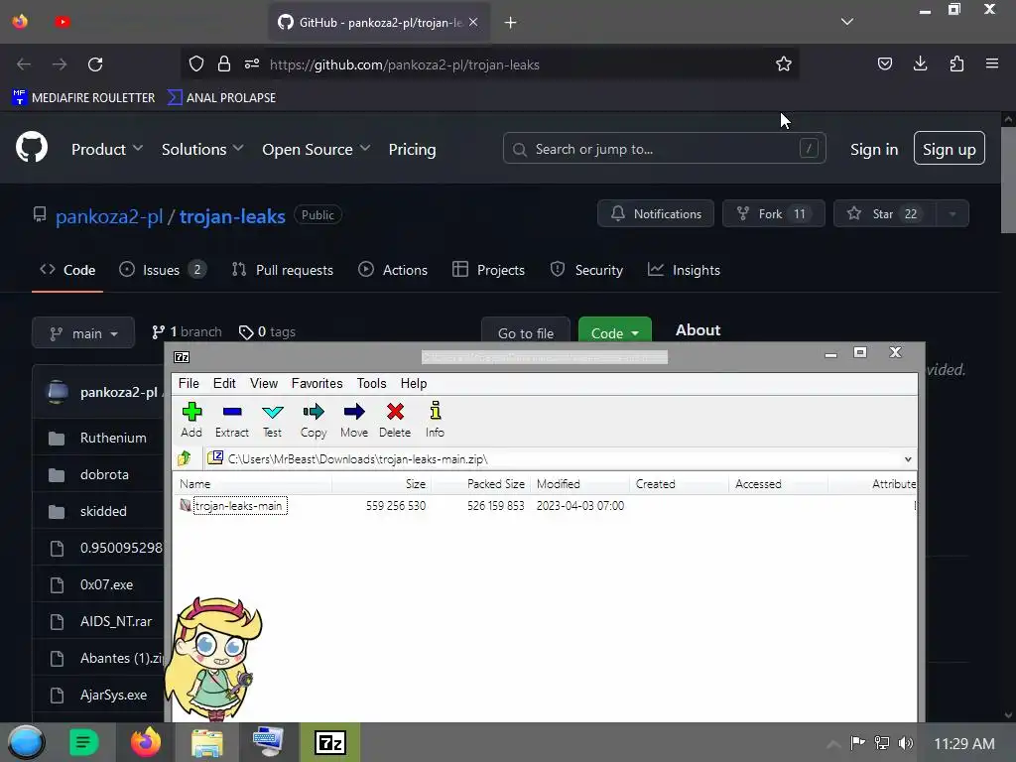Open the Ruthenium folder in repo list
1016x762 pixels.
113,438
